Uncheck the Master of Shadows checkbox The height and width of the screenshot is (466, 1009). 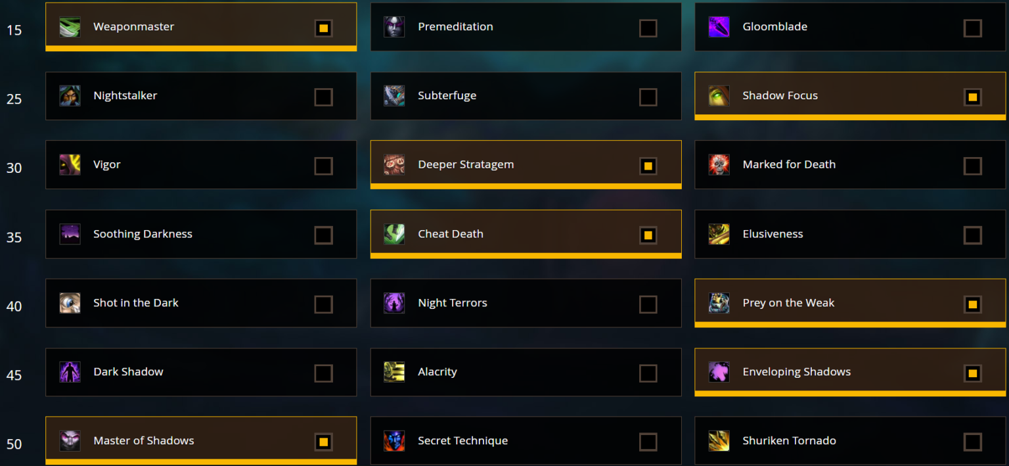pyautogui.click(x=323, y=441)
